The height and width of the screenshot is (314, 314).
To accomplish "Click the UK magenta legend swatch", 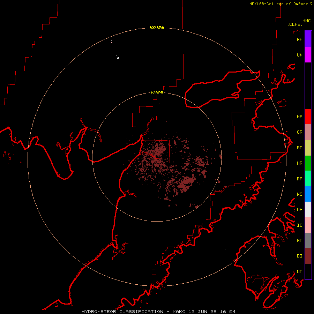I will click(x=308, y=54).
